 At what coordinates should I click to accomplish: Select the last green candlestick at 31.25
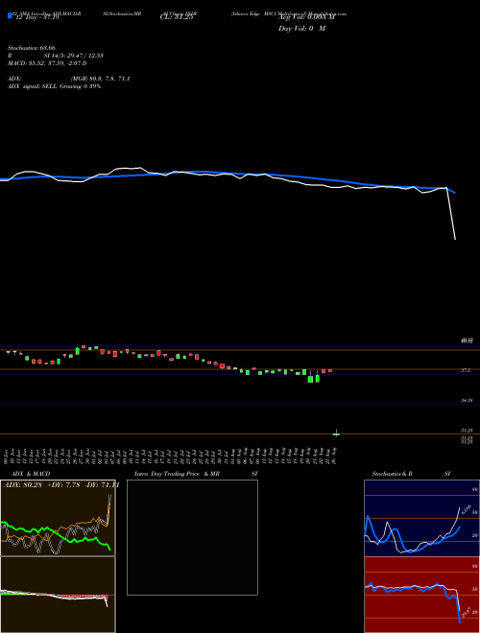tap(336, 434)
